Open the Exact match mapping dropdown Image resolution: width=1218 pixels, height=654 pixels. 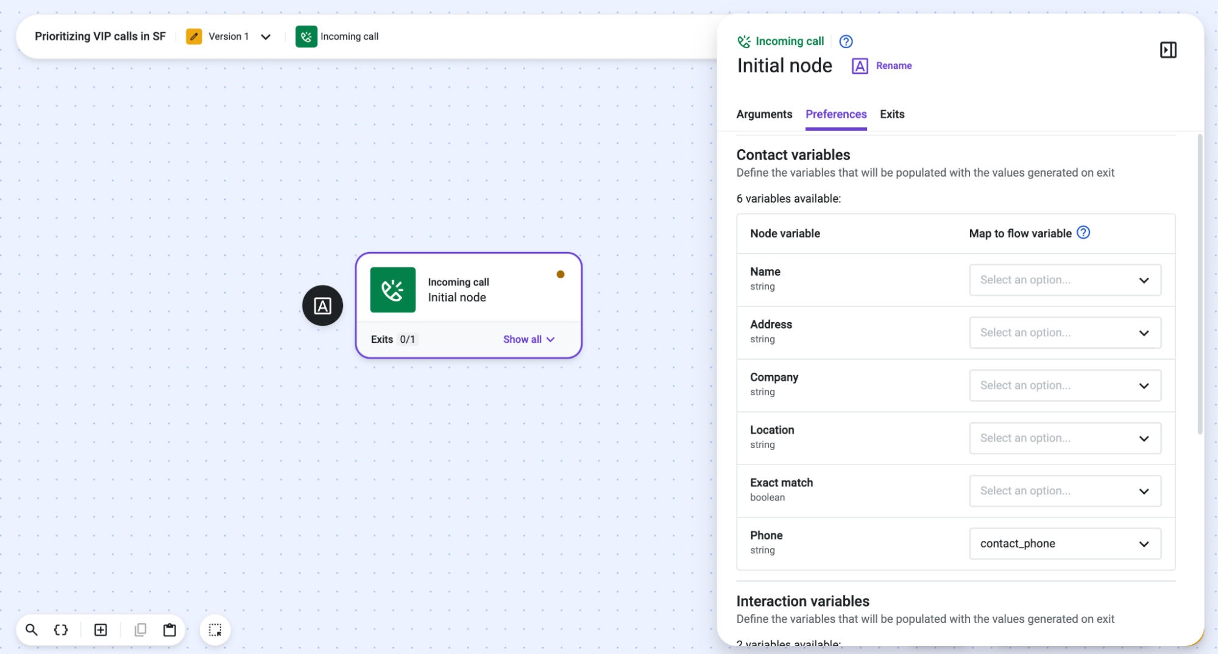[x=1064, y=491]
